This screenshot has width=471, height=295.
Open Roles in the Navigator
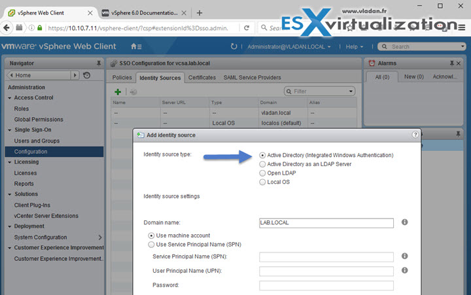pyautogui.click(x=22, y=109)
